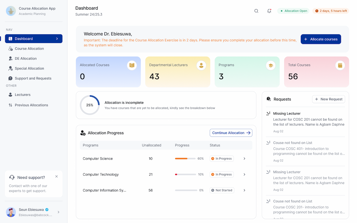Open the Lecturers section icon
The image size is (357, 223).
(10, 95)
